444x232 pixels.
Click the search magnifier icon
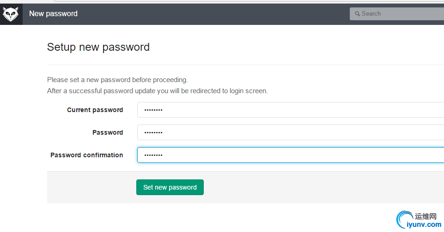click(x=357, y=14)
